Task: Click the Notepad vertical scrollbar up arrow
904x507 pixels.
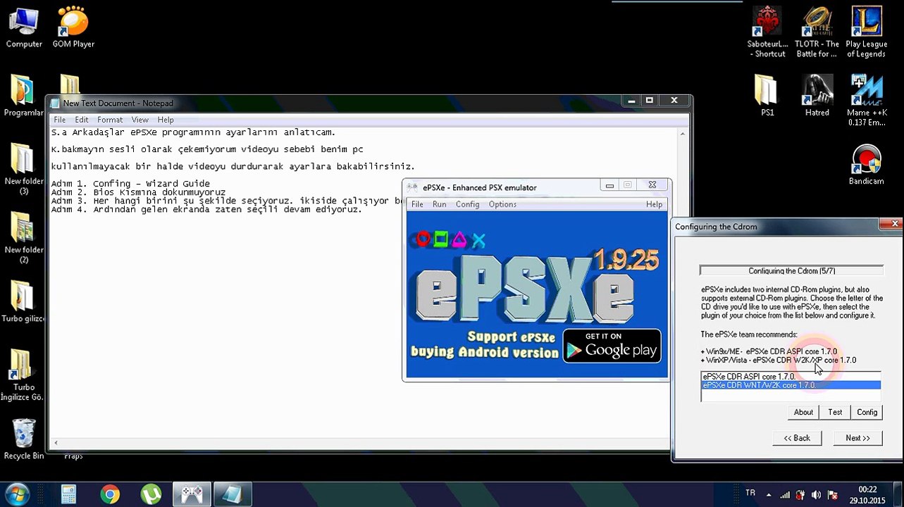Action: click(x=682, y=132)
